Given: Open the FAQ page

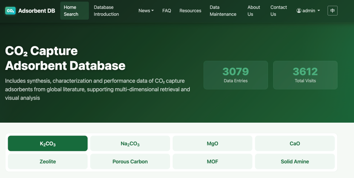Looking at the screenshot, I should click(167, 11).
